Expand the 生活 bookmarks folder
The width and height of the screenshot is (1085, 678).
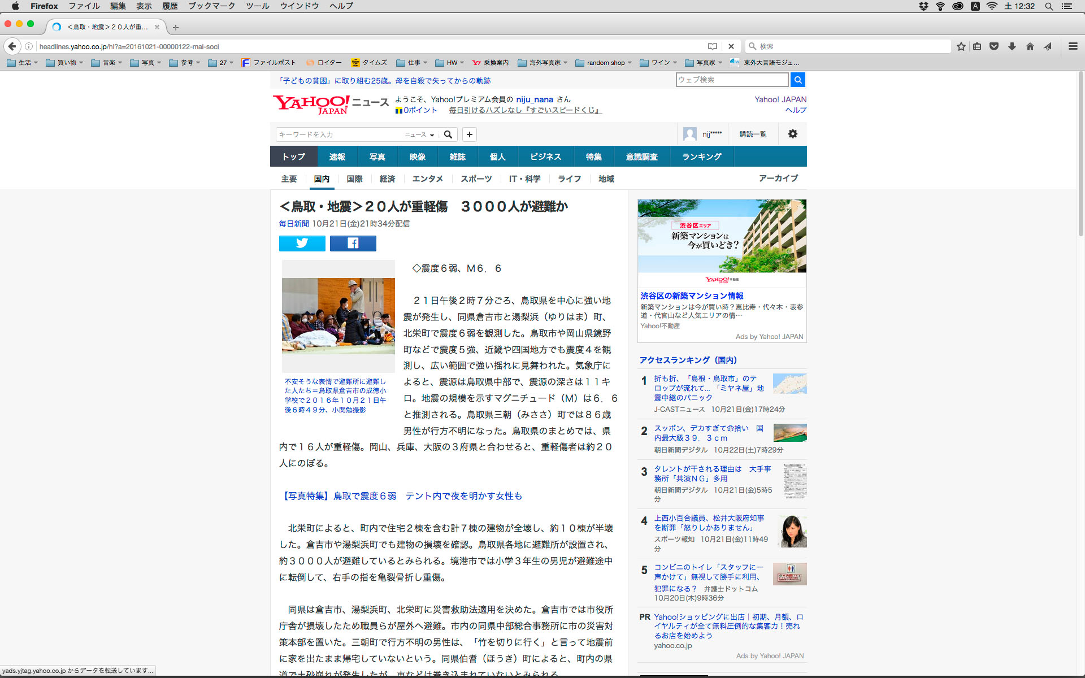point(23,63)
